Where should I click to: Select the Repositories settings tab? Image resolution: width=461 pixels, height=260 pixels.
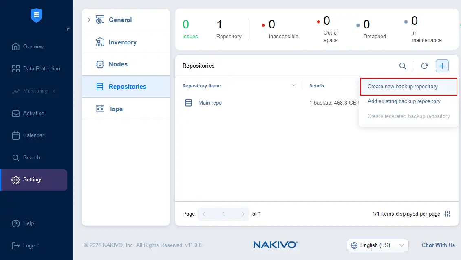click(126, 87)
